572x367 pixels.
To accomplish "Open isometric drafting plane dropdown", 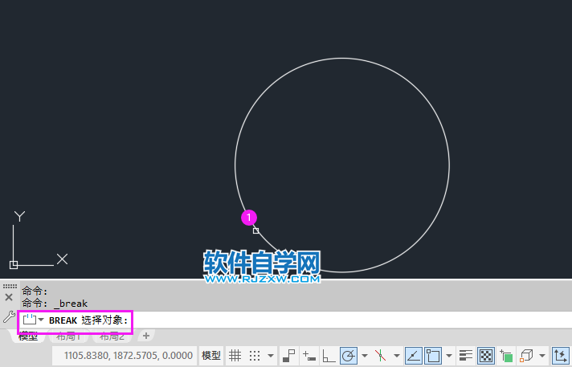I will [396, 356].
